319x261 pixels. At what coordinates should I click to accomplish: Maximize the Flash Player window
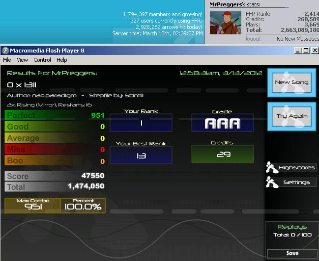coord(306,51)
